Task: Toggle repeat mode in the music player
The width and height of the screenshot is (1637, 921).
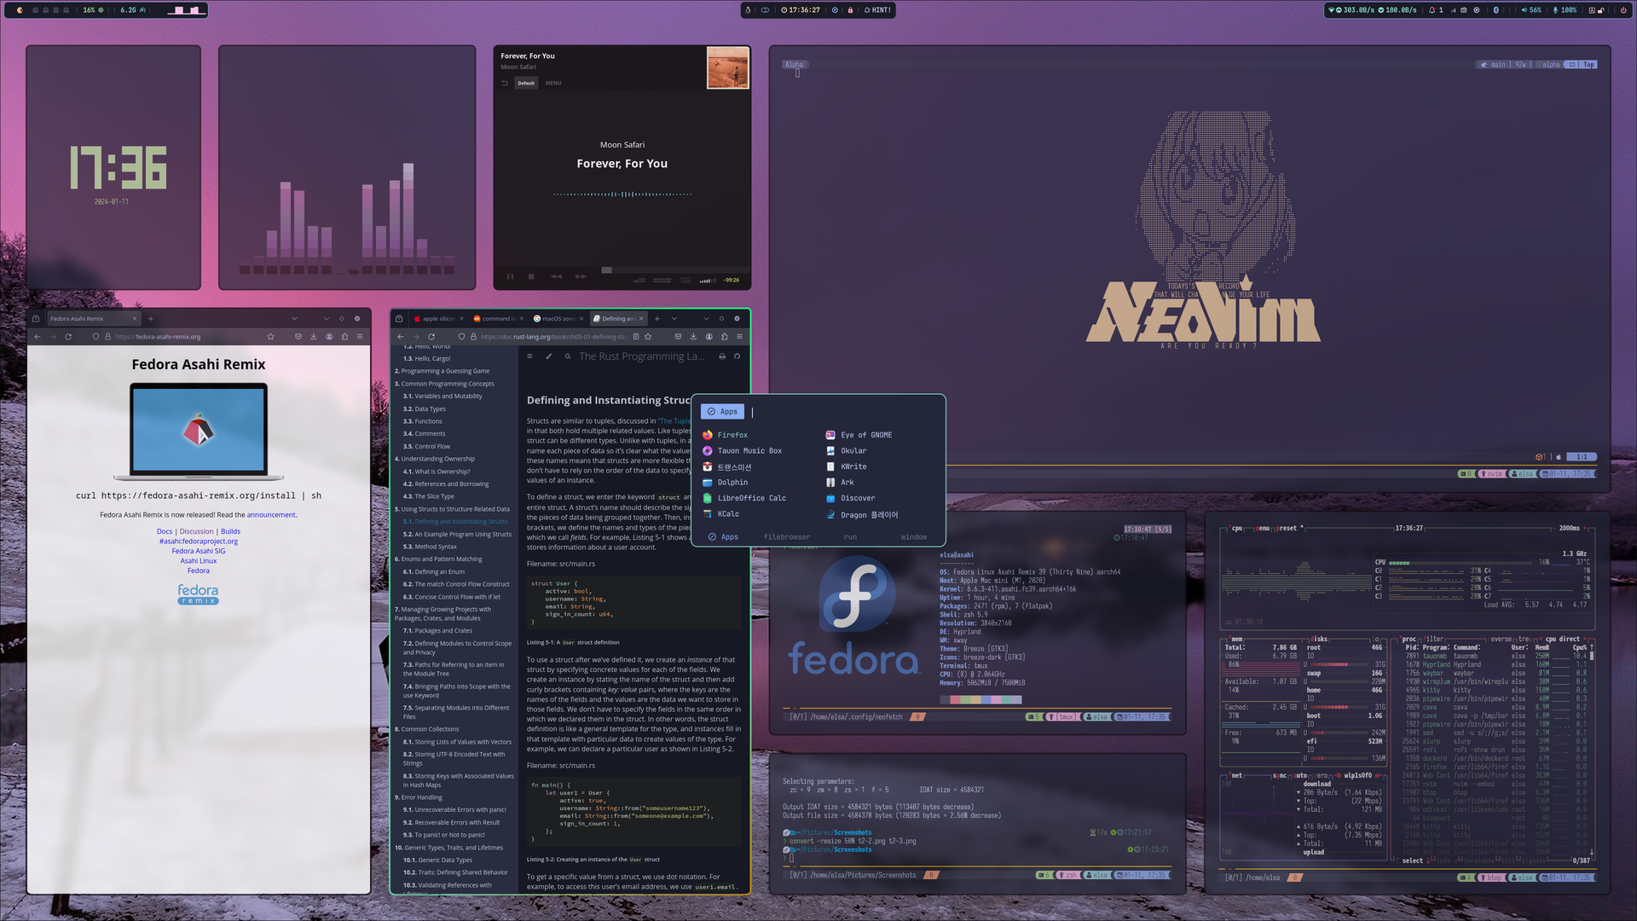Action: click(639, 280)
